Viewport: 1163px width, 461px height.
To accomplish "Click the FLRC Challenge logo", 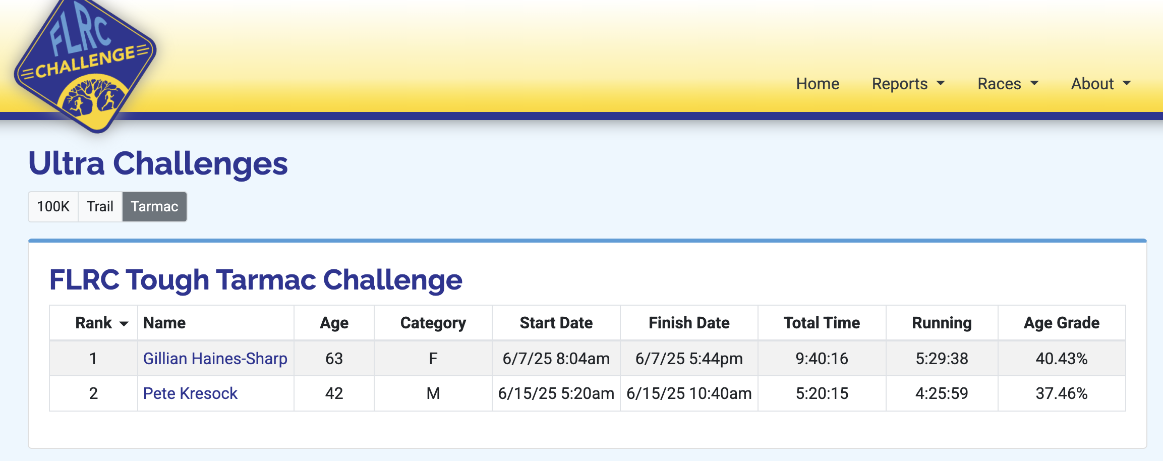I will (x=85, y=63).
